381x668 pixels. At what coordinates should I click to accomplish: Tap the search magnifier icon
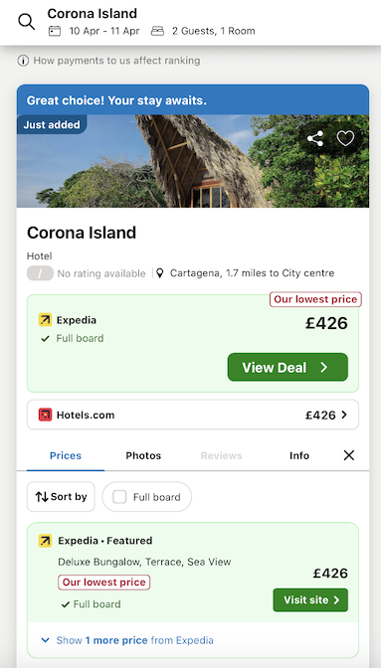coord(27,21)
